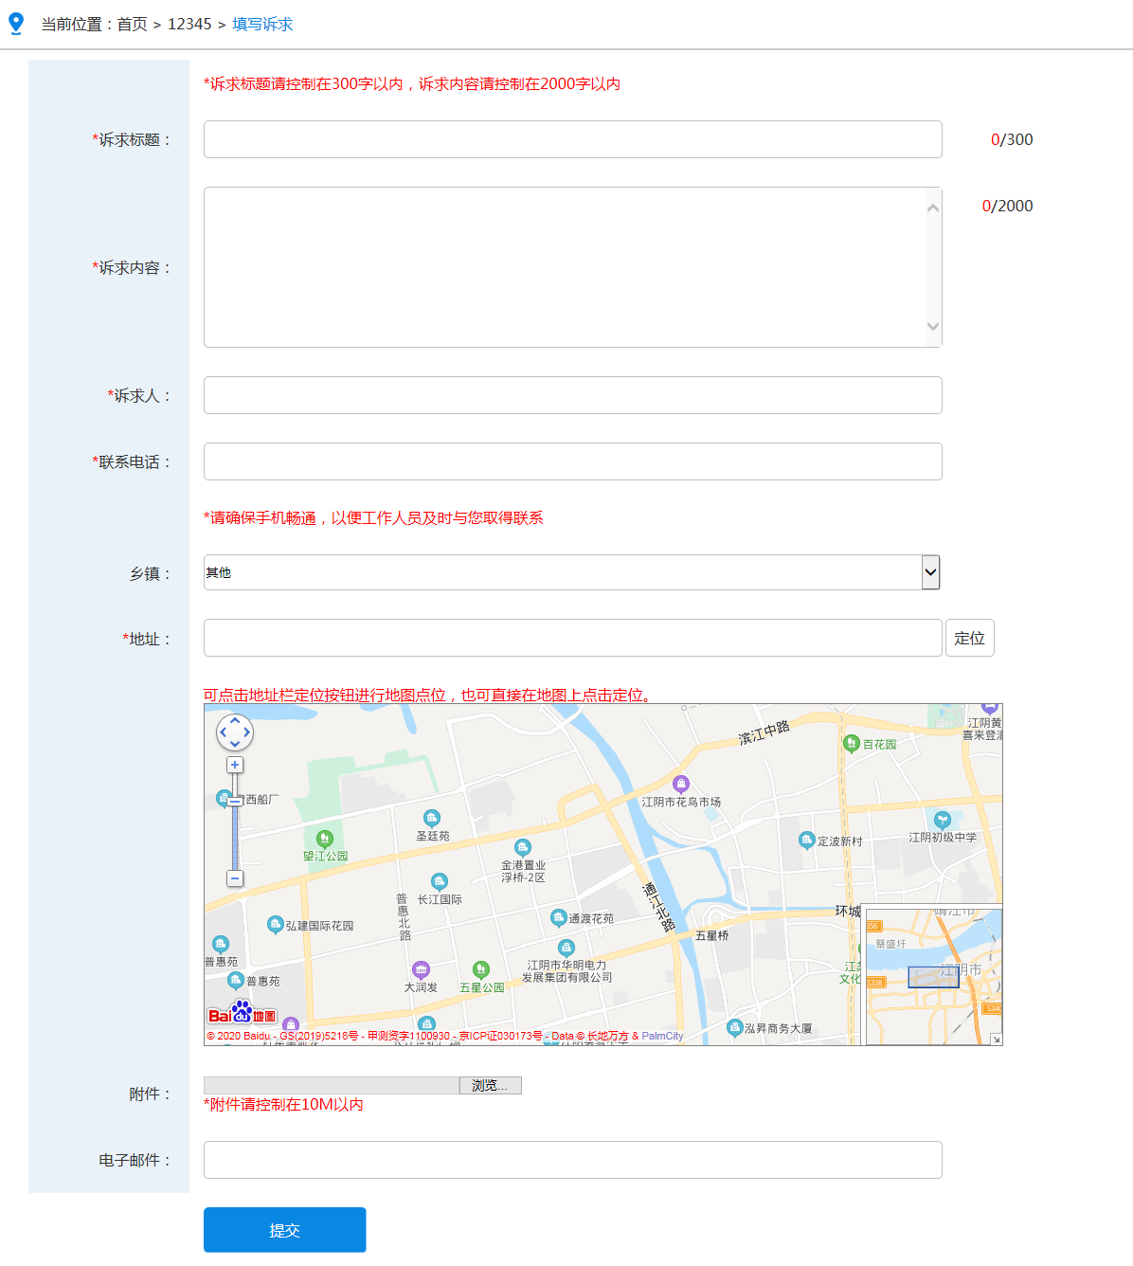Image resolution: width=1133 pixels, height=1266 pixels.
Task: Pan the map right with compass arrow
Action: 247,732
